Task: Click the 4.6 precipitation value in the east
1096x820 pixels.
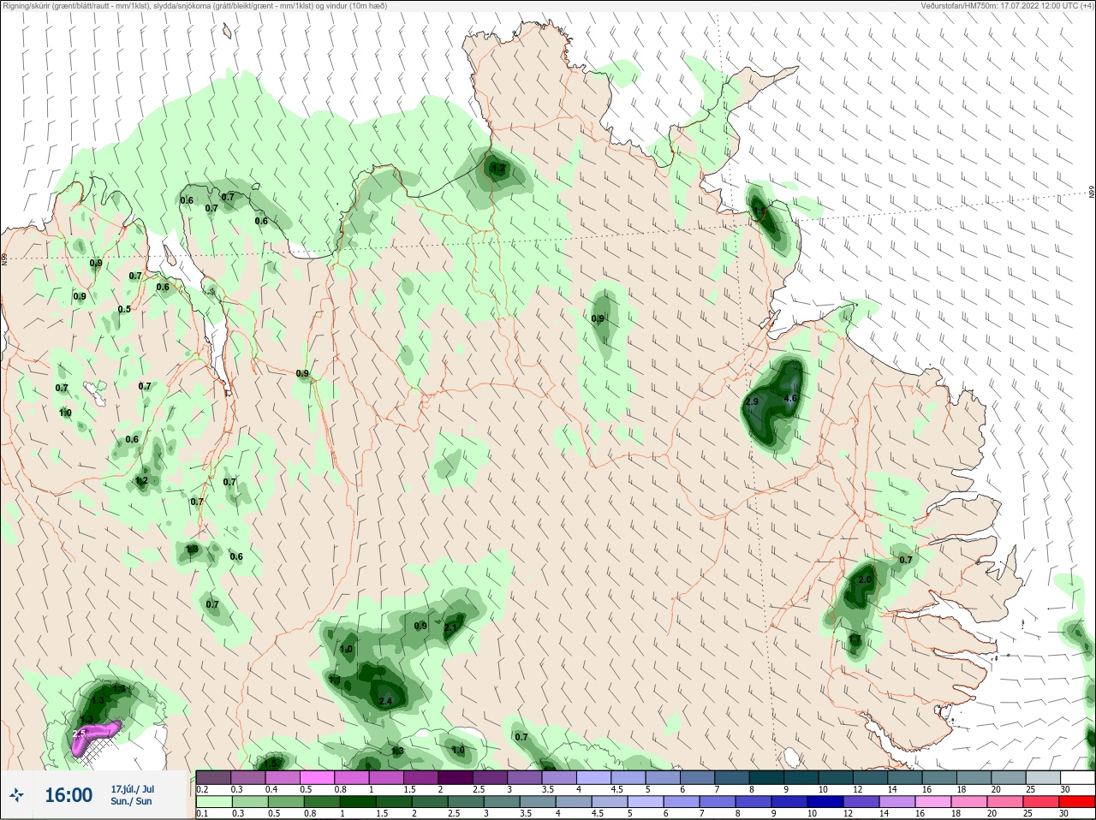Action: pos(790,398)
